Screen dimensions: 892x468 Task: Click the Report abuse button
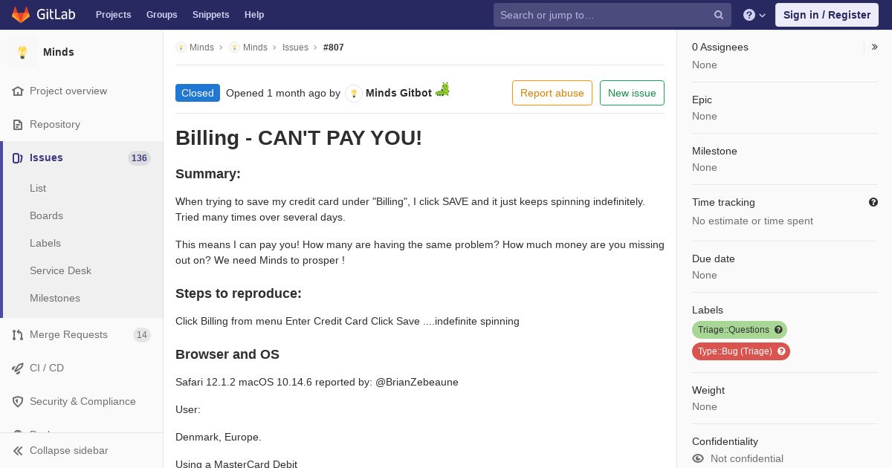552,93
